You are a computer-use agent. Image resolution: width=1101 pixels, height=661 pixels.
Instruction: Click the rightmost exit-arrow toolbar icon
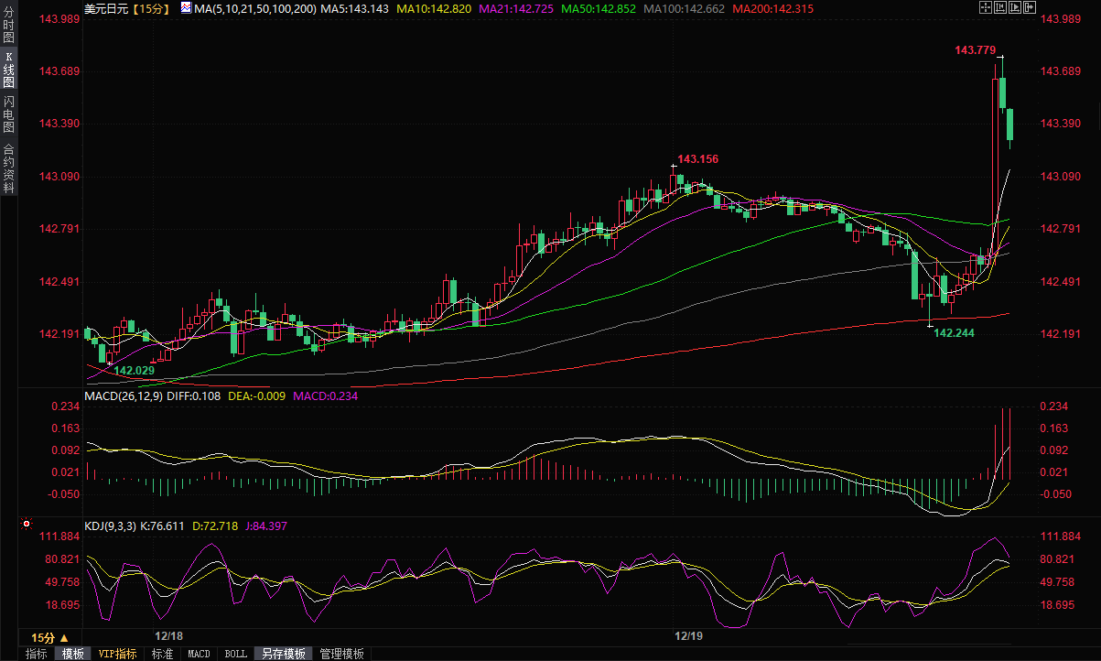coord(1031,7)
